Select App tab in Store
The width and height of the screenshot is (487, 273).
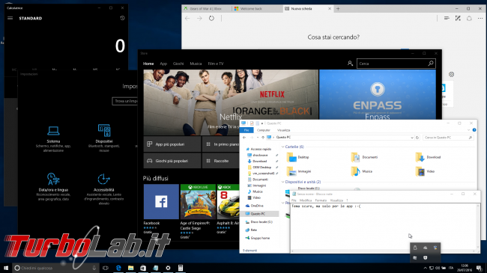[163, 64]
